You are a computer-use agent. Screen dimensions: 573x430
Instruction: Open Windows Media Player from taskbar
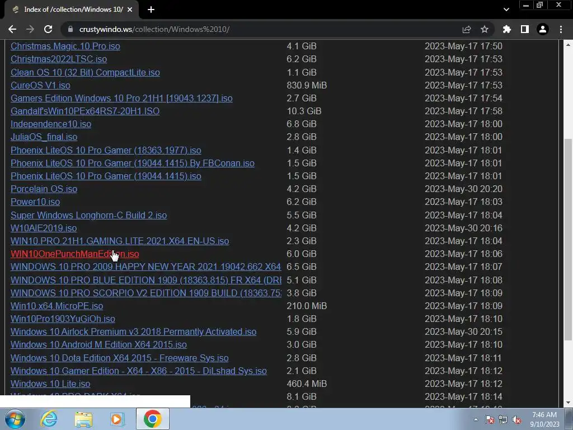117,419
